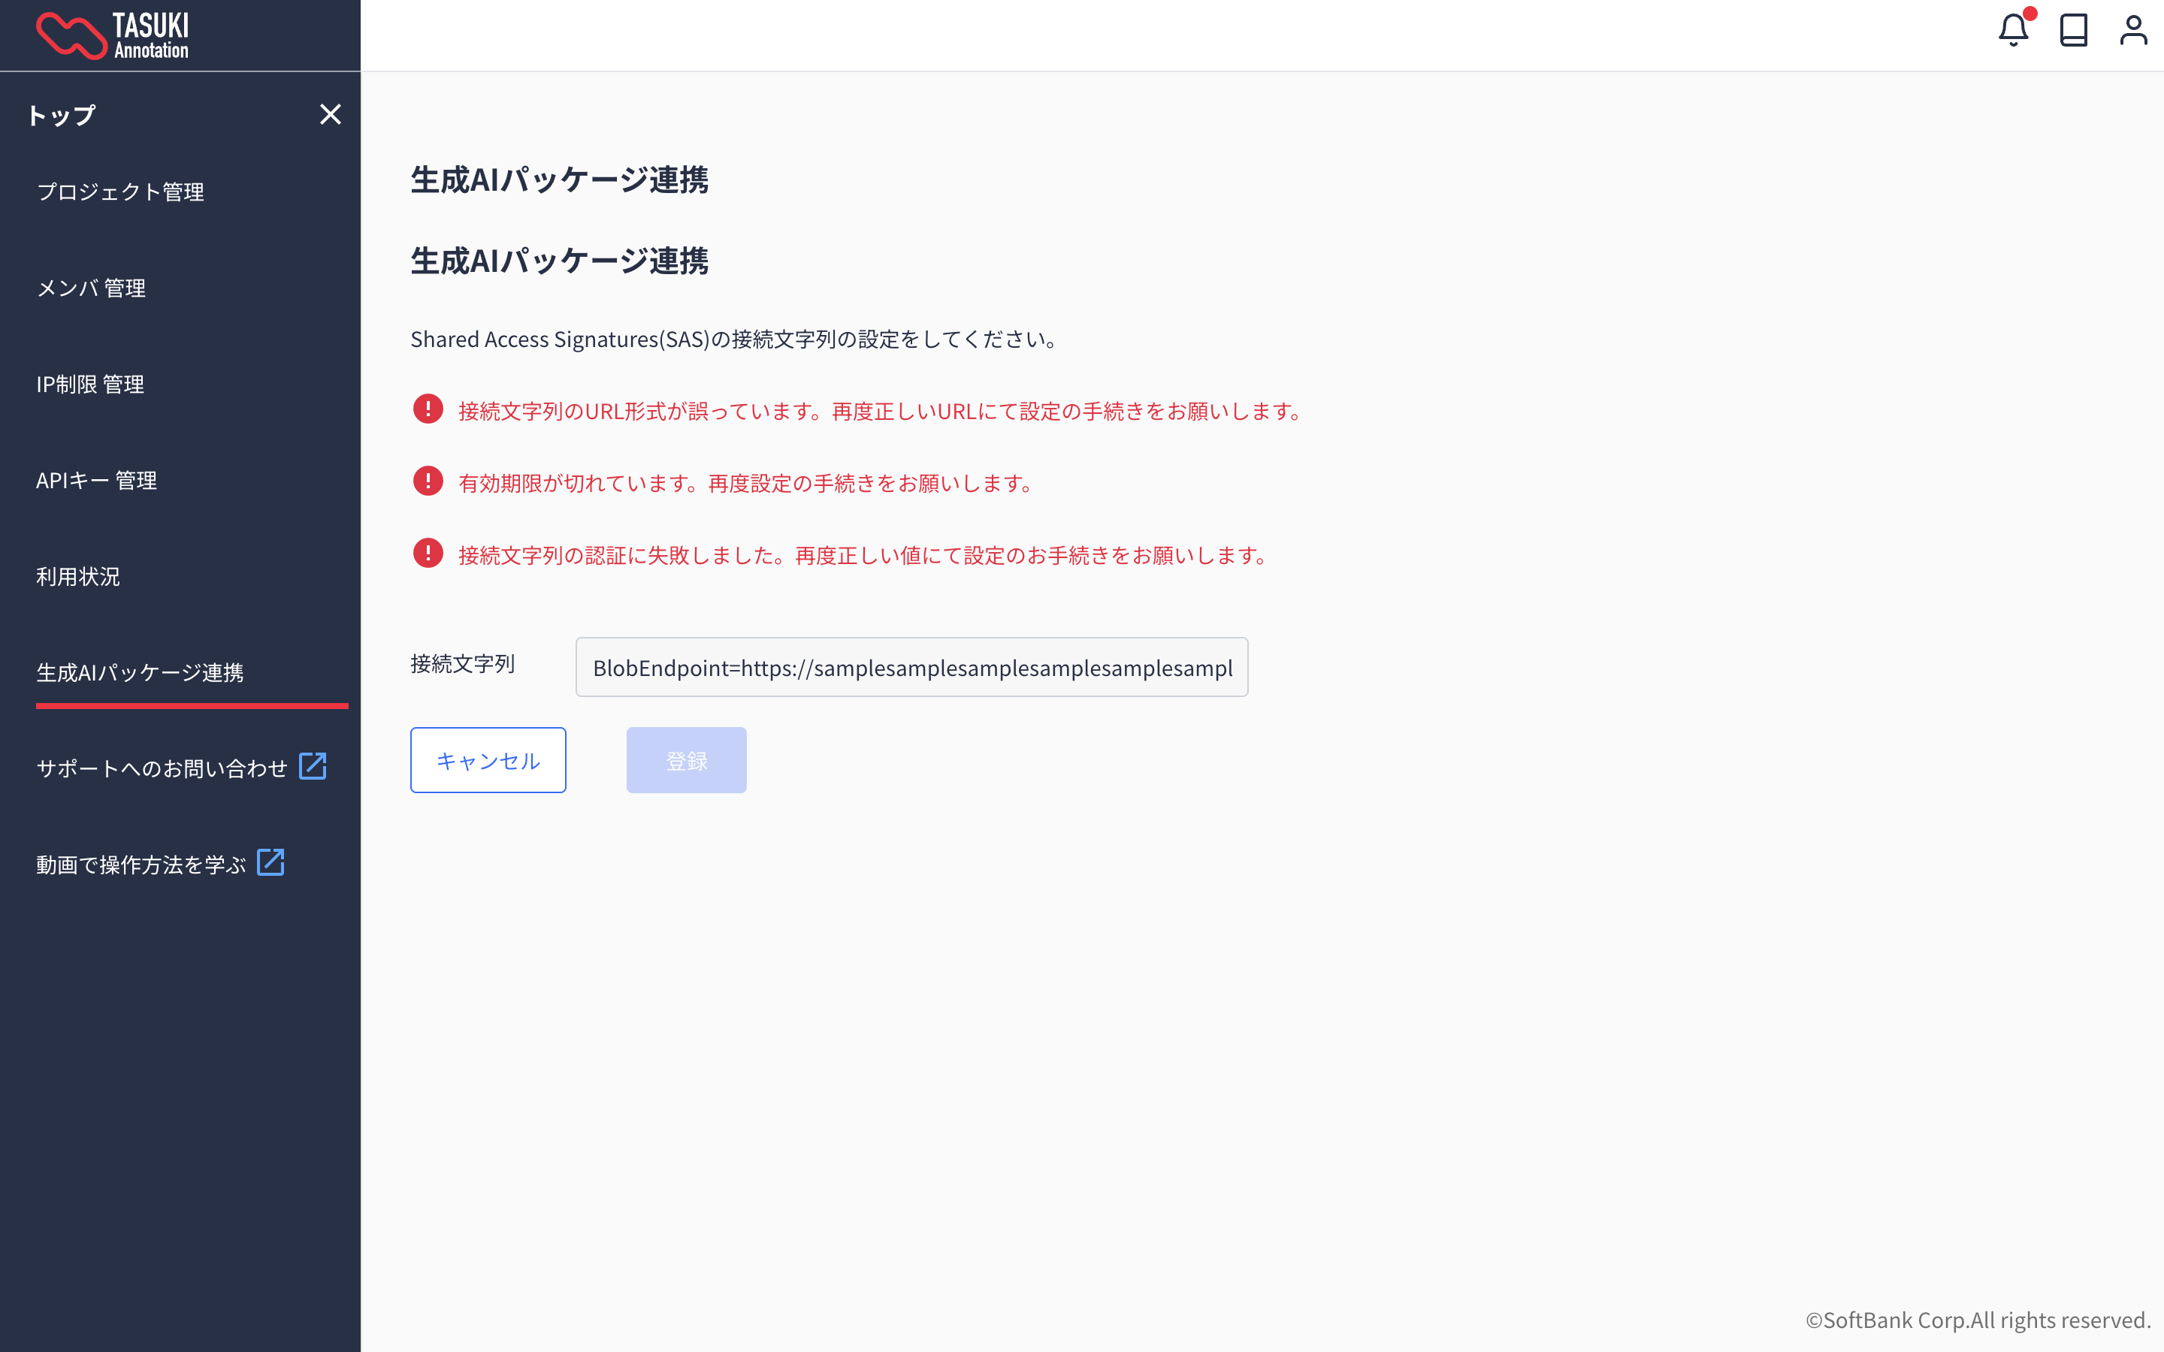The height and width of the screenshot is (1352, 2164).
Task: Click the URL format error alert icon
Action: pyautogui.click(x=428, y=409)
